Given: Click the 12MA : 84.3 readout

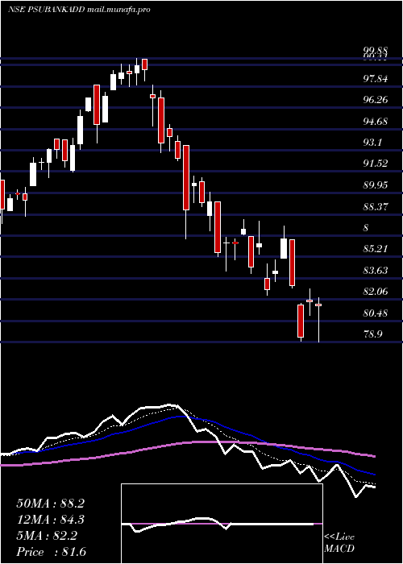Looking at the screenshot, I should [50, 520].
